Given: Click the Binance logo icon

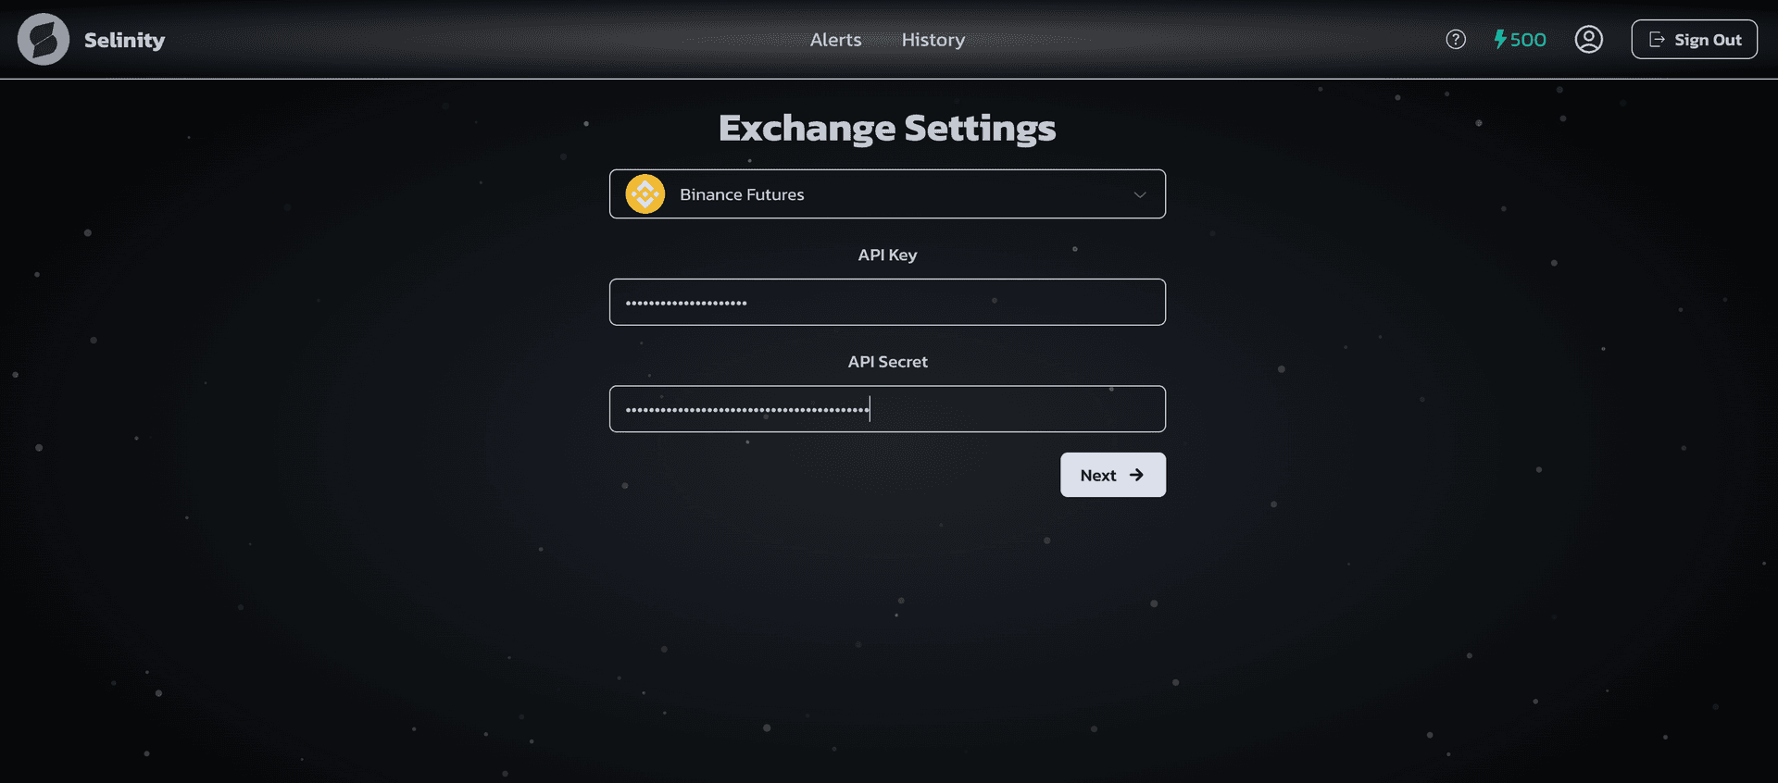Looking at the screenshot, I should click(x=645, y=194).
